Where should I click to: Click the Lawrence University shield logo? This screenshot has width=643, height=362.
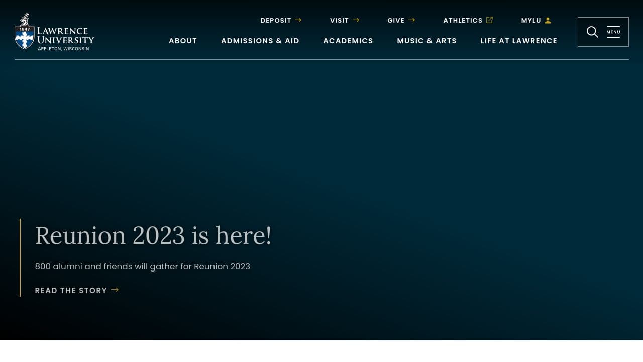click(x=24, y=32)
